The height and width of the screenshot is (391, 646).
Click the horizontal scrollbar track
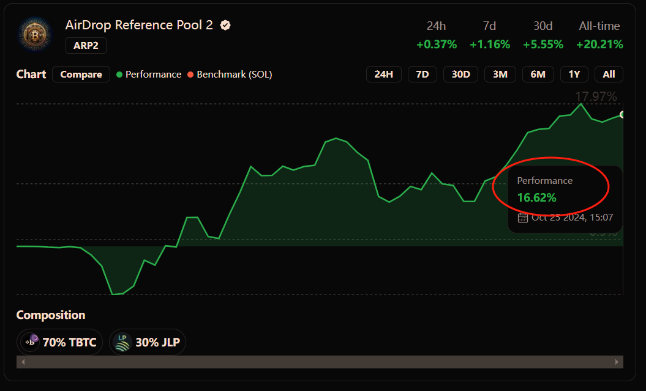[320, 362]
